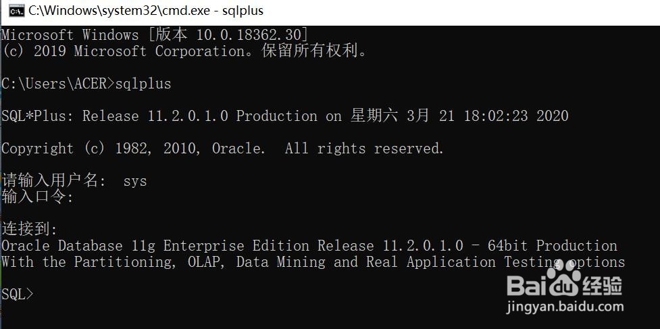660x329 pixels.
Task: Click the Oracle copyright 1982, 2010 line
Action: click(223, 149)
